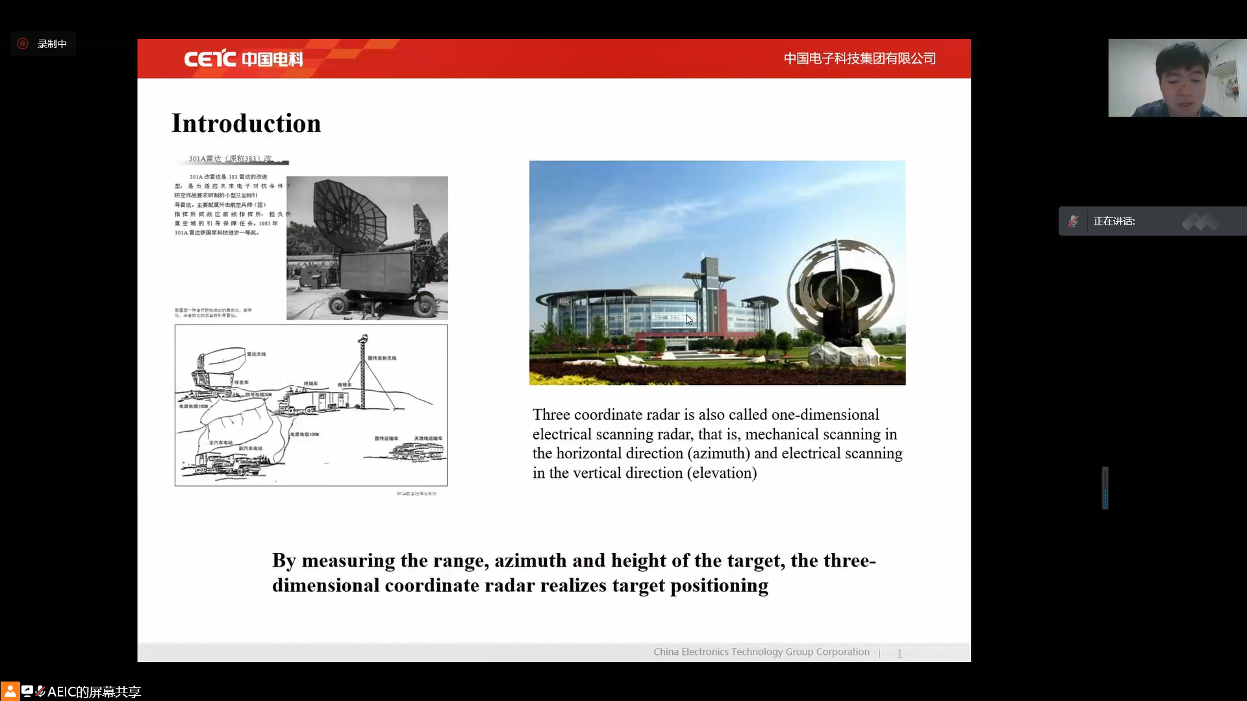Click the CETC 中国电科 logo in slide header

point(244,59)
